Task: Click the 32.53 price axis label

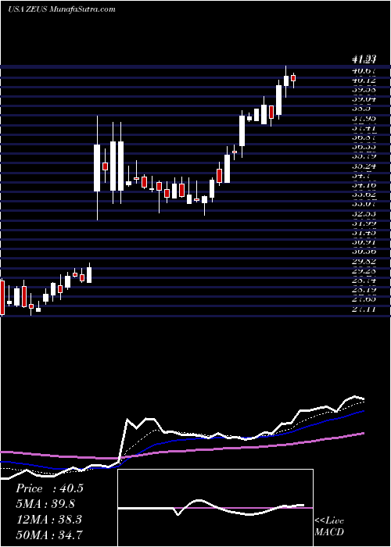Action: (364, 214)
